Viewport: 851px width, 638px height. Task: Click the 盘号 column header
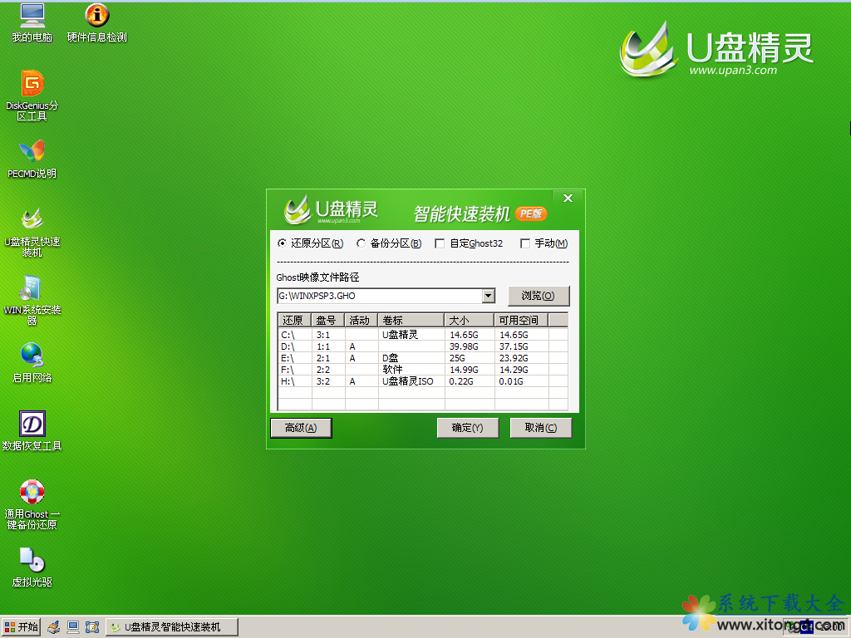tap(327, 320)
